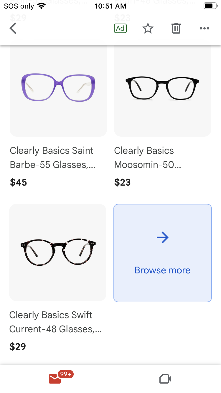Image resolution: width=221 pixels, height=393 pixels.
Task: Tap the blue arrow in Browse more
Action: click(162, 237)
